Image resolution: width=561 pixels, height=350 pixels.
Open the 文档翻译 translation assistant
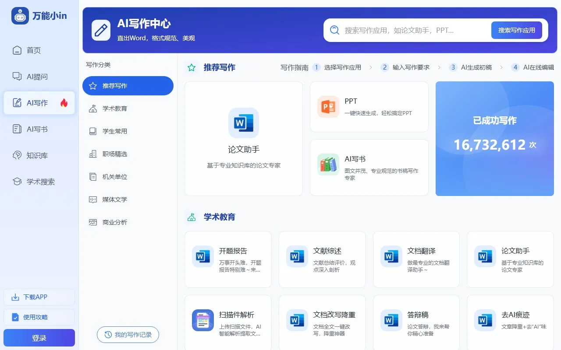(416, 259)
